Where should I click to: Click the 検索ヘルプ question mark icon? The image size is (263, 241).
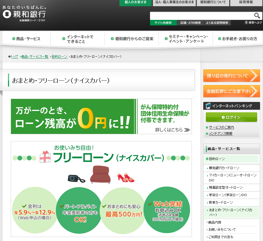(x=246, y=22)
